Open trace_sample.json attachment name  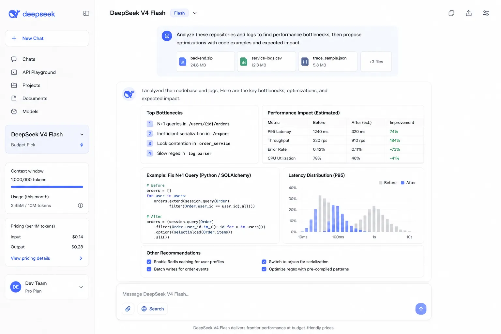pos(330,58)
